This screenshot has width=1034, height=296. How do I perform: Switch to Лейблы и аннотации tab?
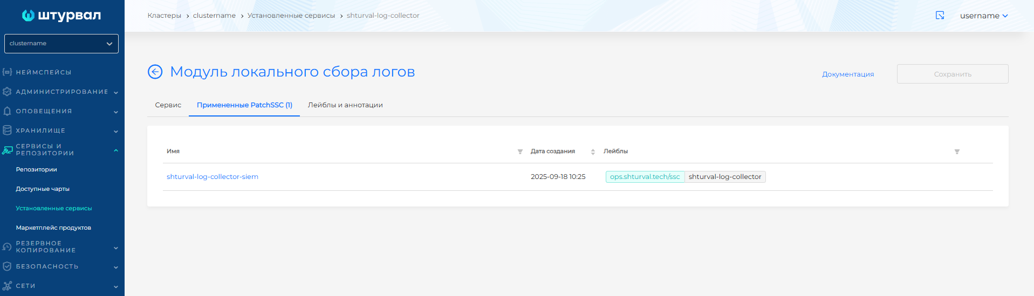coord(345,105)
